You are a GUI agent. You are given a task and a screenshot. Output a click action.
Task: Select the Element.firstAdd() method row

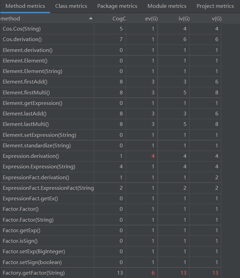pyautogui.click(x=25, y=82)
